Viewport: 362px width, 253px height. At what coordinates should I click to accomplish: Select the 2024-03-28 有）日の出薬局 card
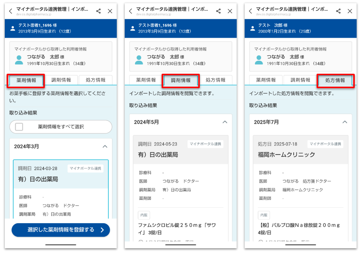click(x=60, y=175)
